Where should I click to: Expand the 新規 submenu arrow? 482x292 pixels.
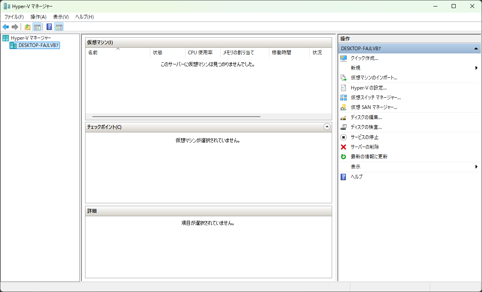coord(476,68)
